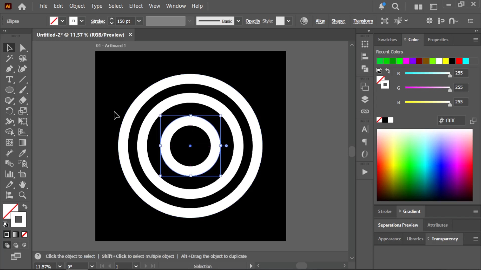Select the Paintbrush tool
Viewport: 481px width, 270px height.
pos(23,90)
